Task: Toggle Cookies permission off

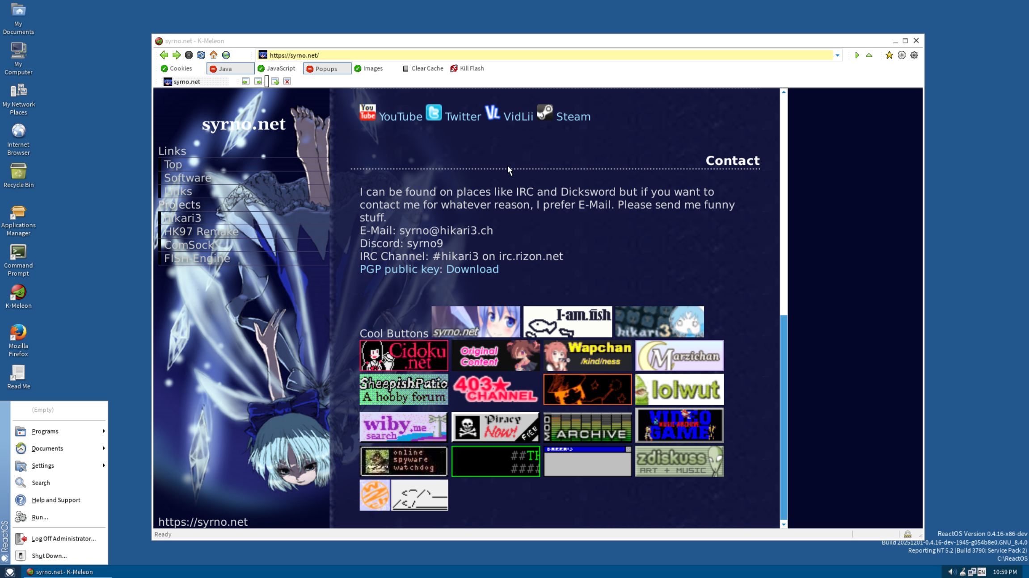Action: [x=176, y=68]
